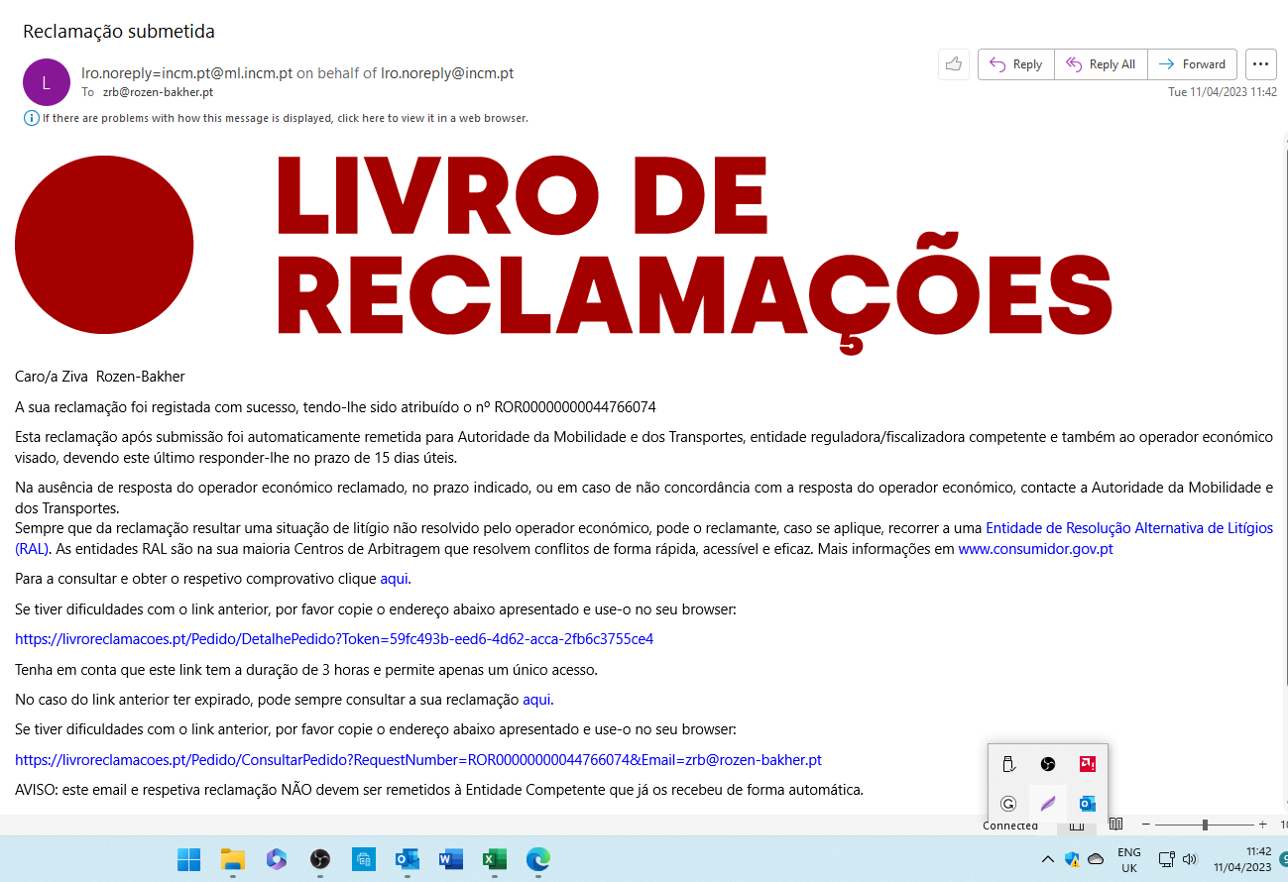
Task: Click the OneDrive cloud icon in the taskbar
Action: 1096,860
